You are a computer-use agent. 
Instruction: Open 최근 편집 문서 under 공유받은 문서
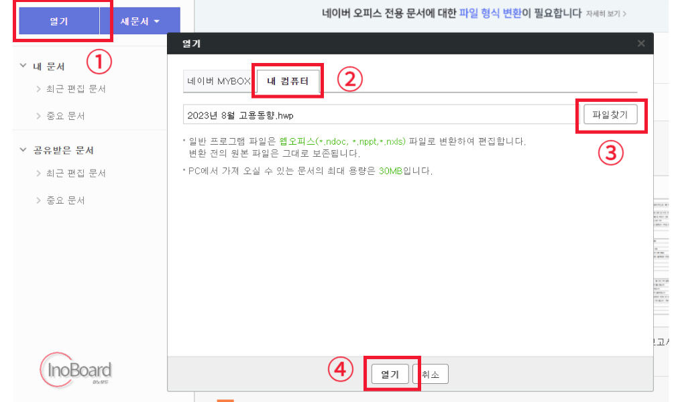coord(76,174)
